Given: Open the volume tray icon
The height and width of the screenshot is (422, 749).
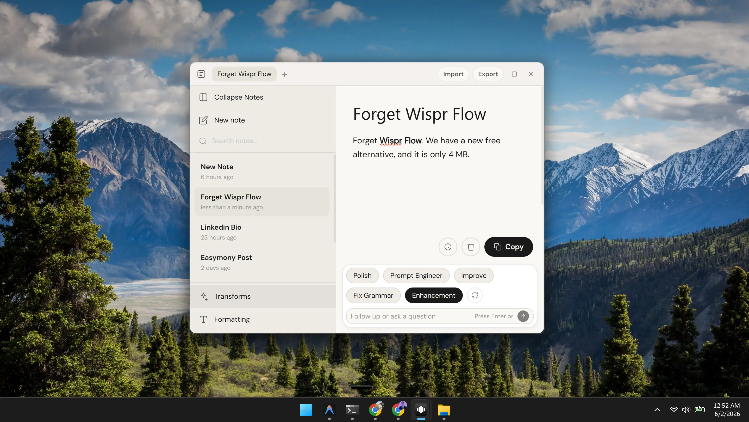Looking at the screenshot, I should pyautogui.click(x=686, y=410).
